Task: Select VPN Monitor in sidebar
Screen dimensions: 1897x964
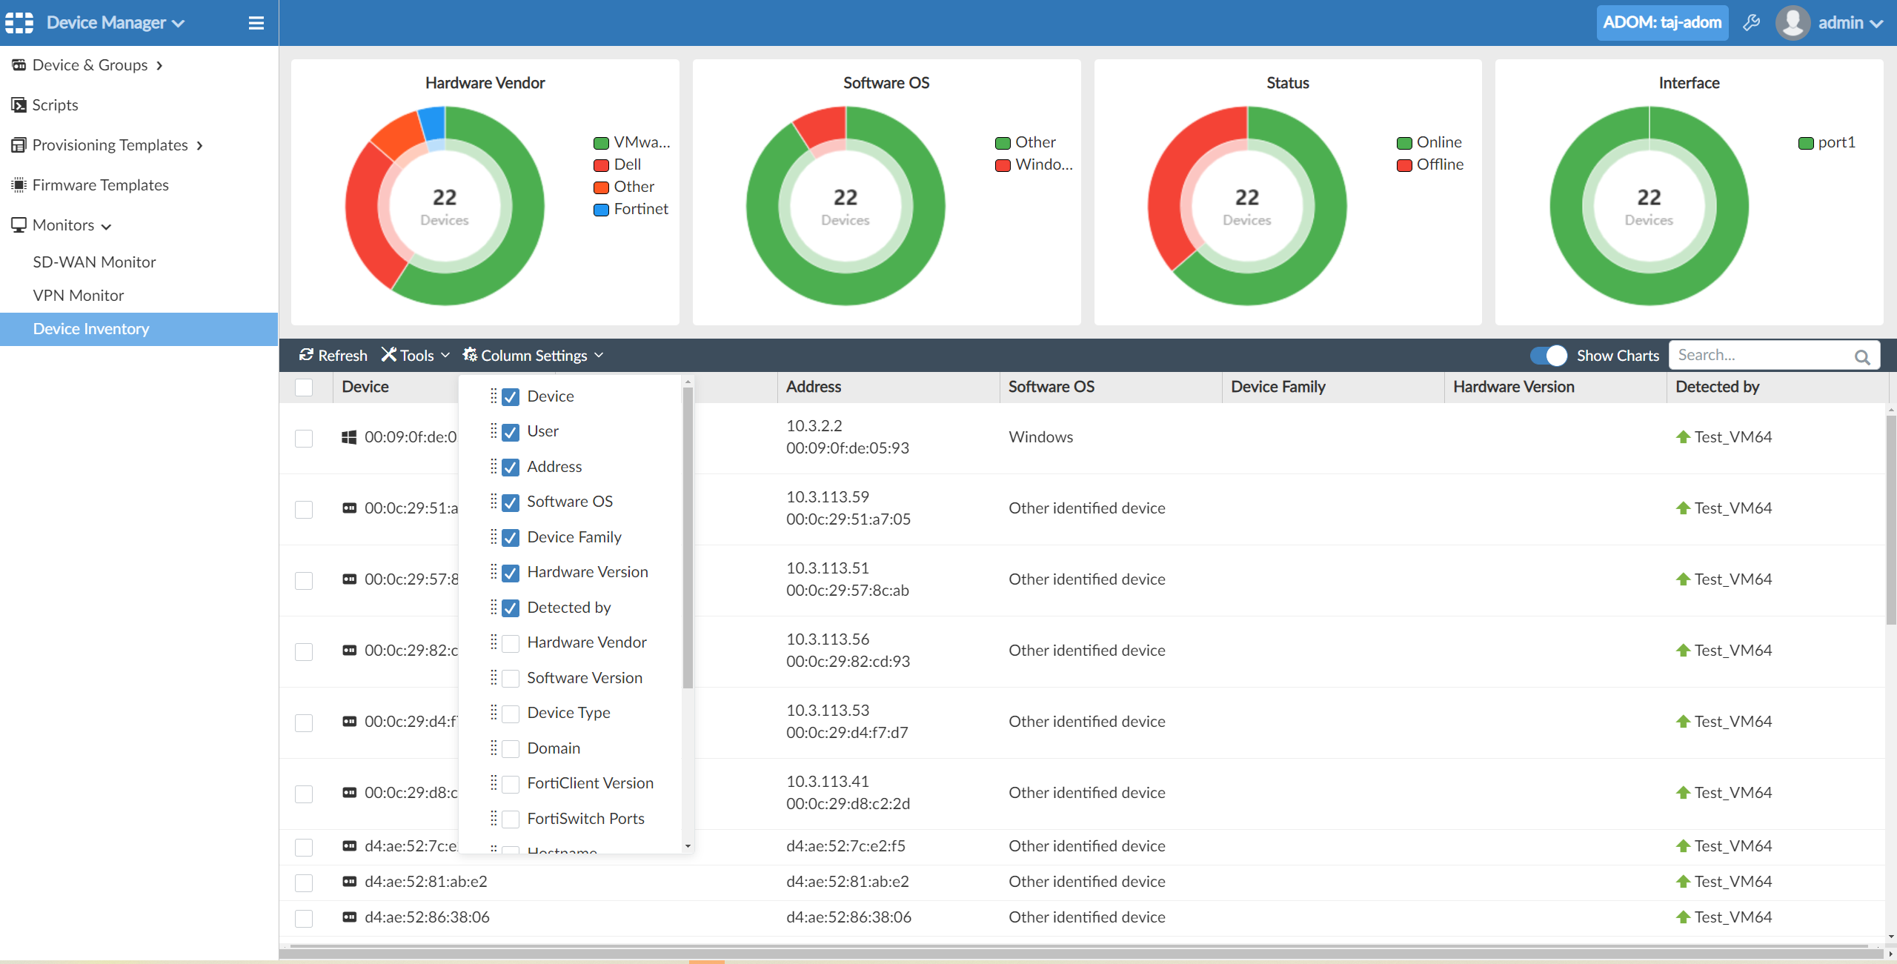Action: pos(79,296)
